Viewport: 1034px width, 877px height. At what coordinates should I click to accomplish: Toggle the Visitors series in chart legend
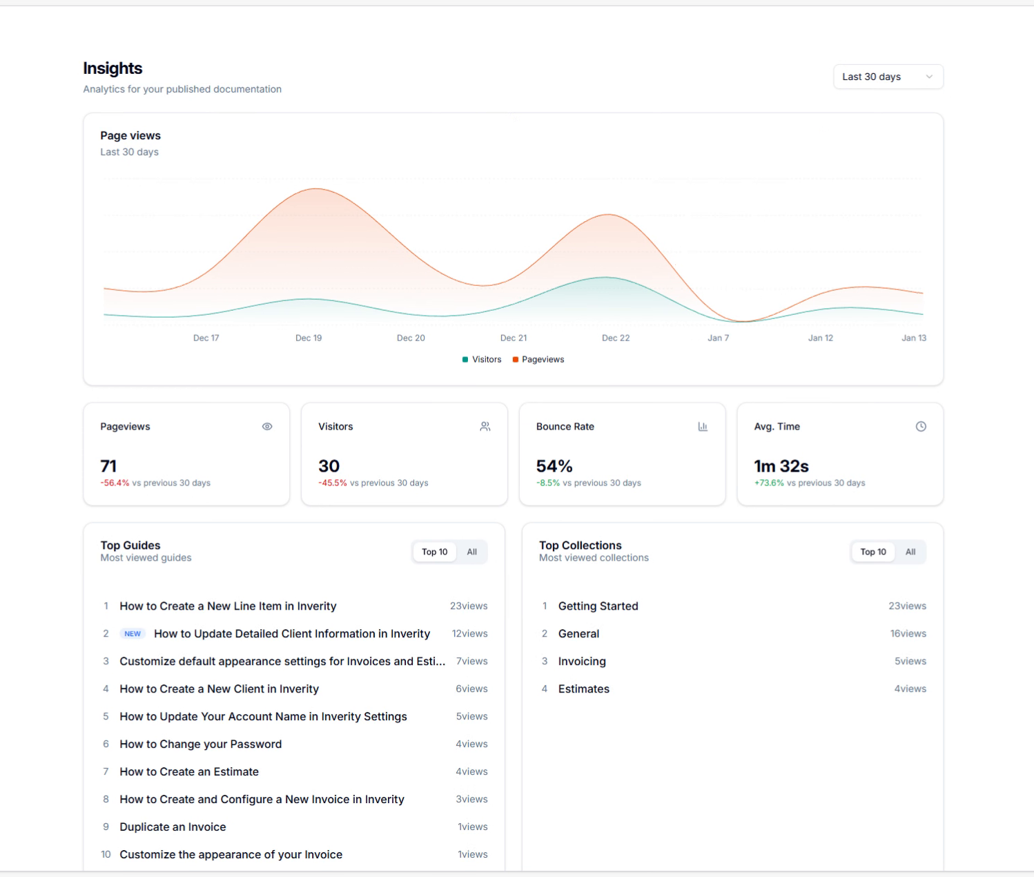pyautogui.click(x=482, y=360)
